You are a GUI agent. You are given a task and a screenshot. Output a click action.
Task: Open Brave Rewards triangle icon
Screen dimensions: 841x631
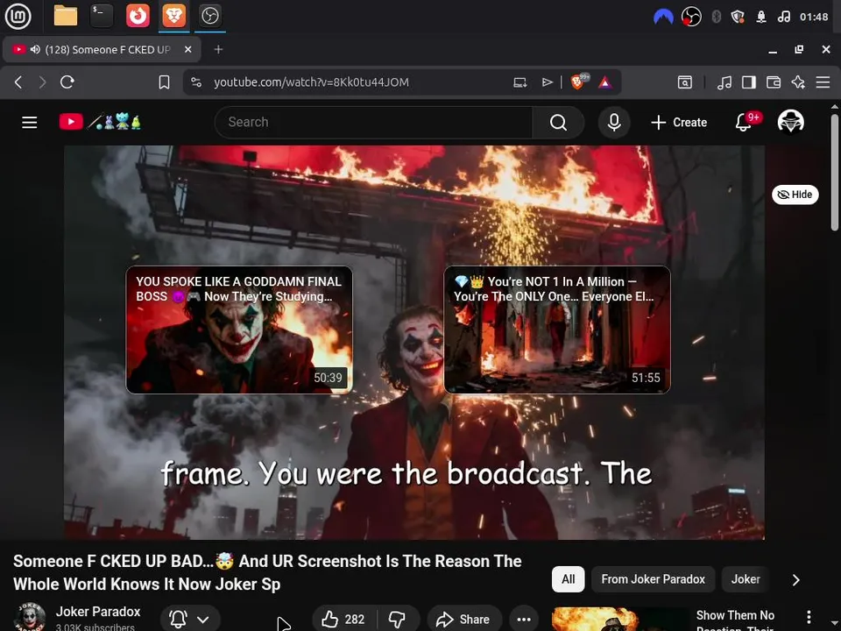[x=605, y=82]
